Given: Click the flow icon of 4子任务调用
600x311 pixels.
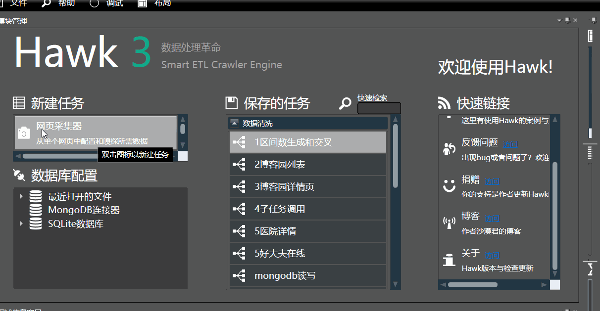Looking at the screenshot, I should (x=239, y=209).
